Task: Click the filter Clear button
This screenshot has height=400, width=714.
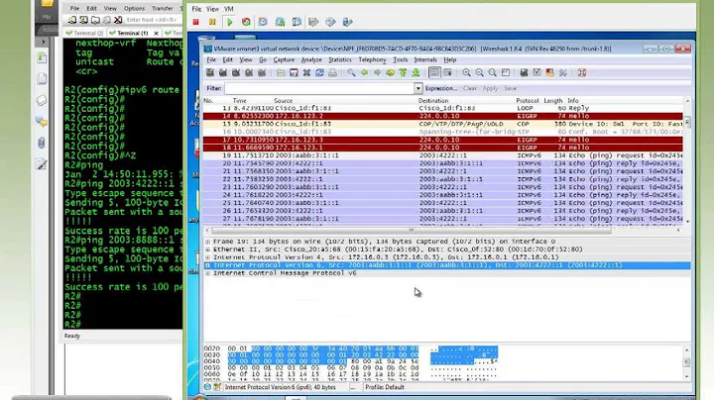Action: (x=469, y=89)
